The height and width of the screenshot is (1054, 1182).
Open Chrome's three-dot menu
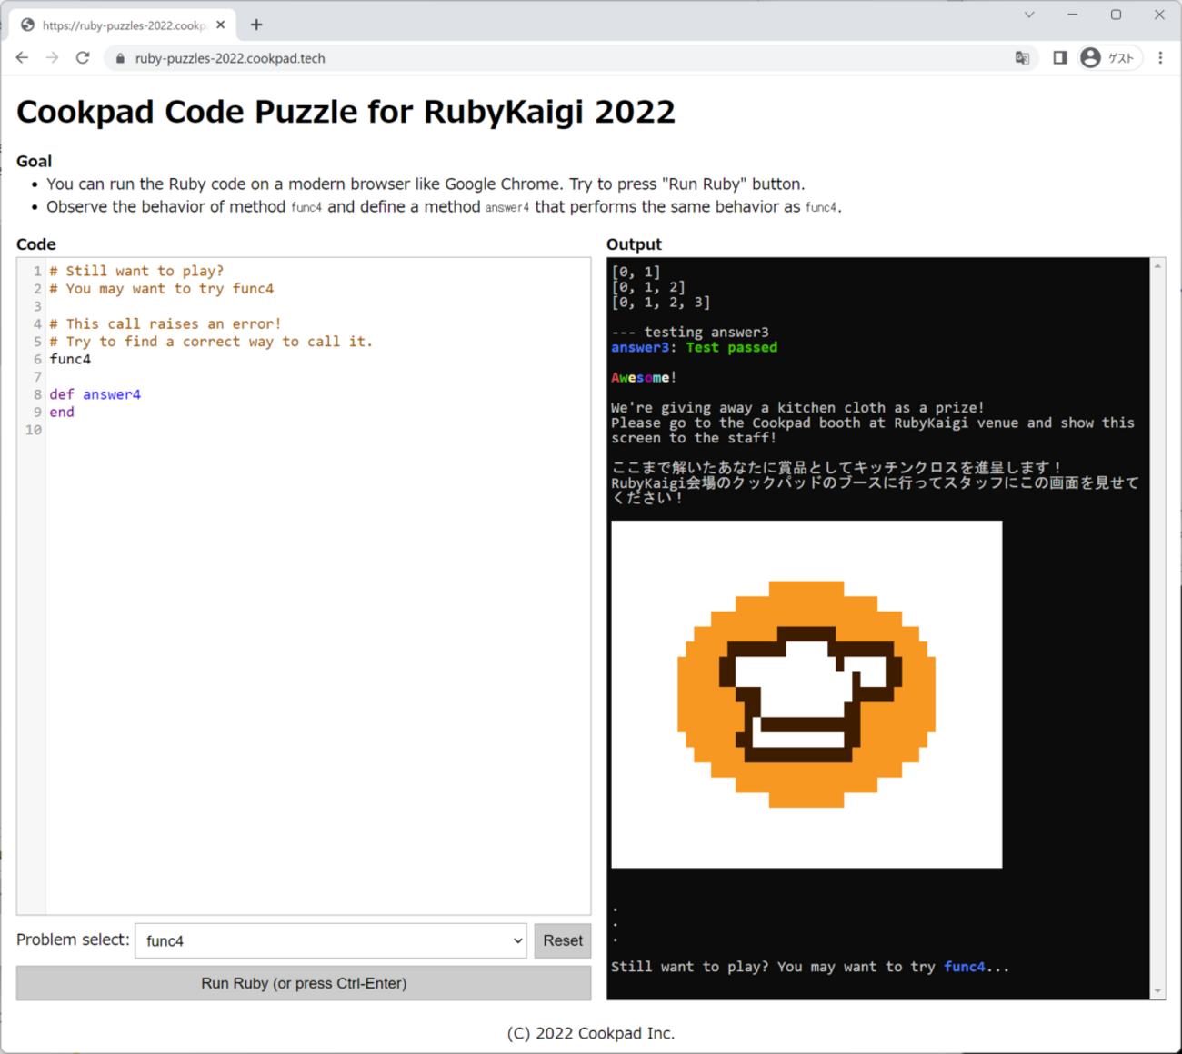(x=1160, y=57)
